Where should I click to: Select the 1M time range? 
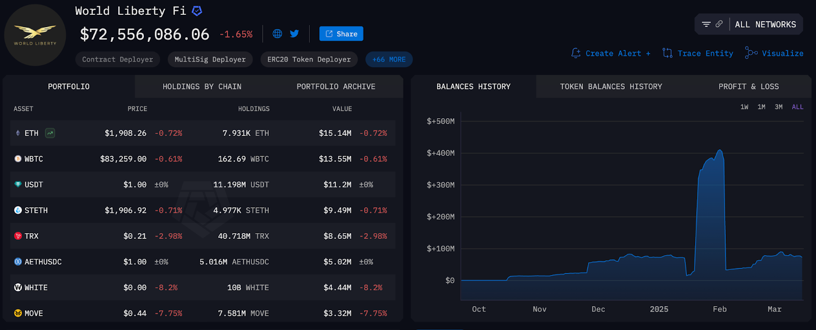[x=761, y=107]
